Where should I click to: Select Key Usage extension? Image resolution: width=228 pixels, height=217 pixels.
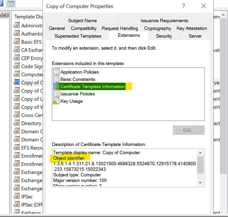pos(71,101)
